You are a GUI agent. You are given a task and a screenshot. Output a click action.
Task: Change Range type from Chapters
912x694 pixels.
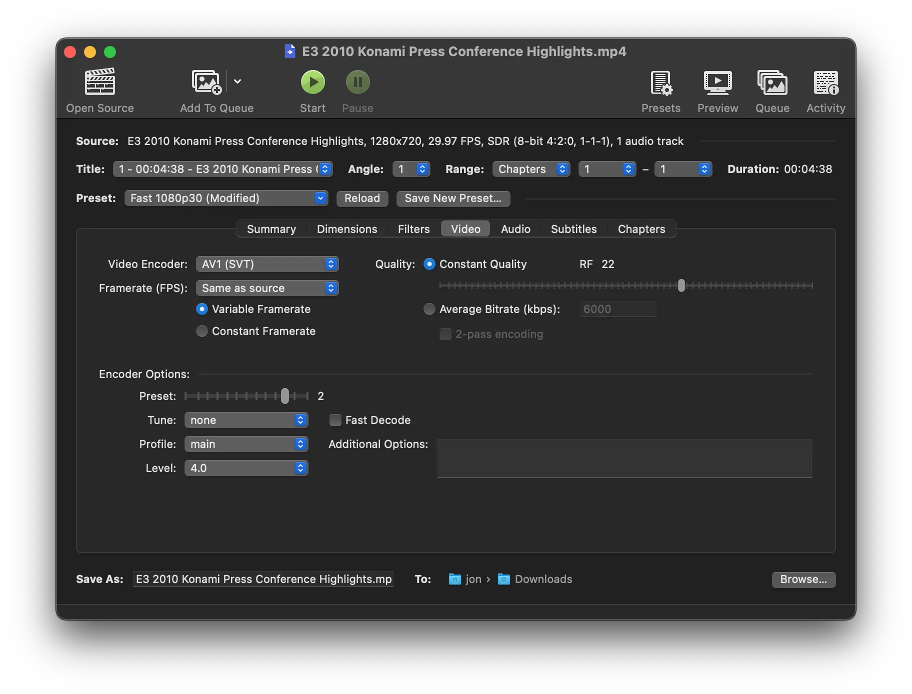point(531,169)
